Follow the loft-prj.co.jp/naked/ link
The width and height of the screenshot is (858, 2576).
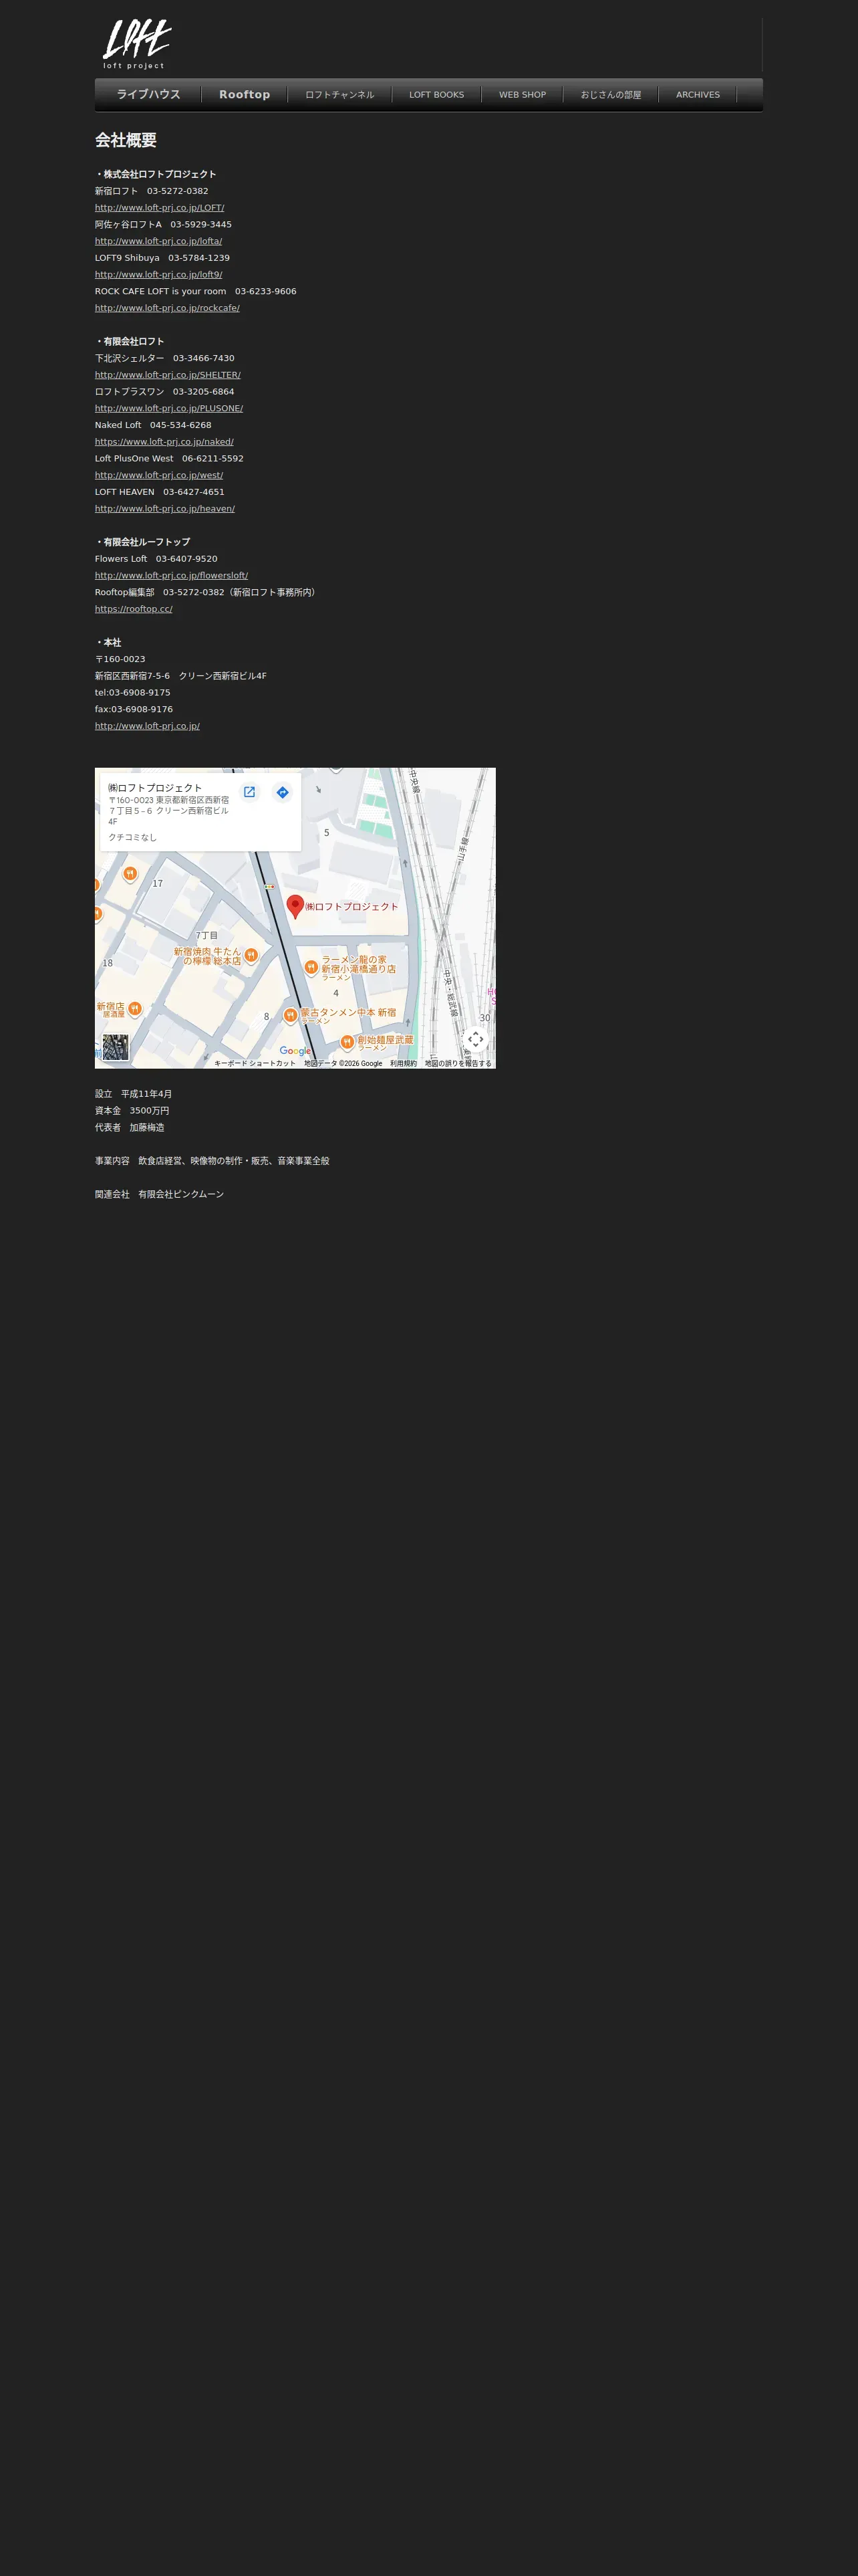tap(164, 442)
